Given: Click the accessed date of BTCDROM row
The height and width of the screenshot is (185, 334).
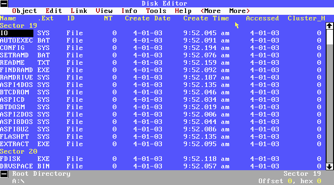Looking at the screenshot, I should 265,92.
